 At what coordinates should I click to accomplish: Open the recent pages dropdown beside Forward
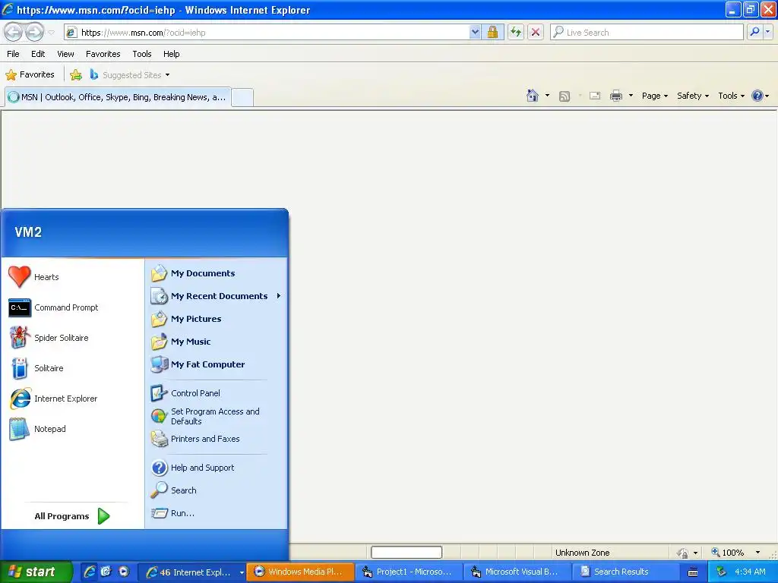click(51, 33)
